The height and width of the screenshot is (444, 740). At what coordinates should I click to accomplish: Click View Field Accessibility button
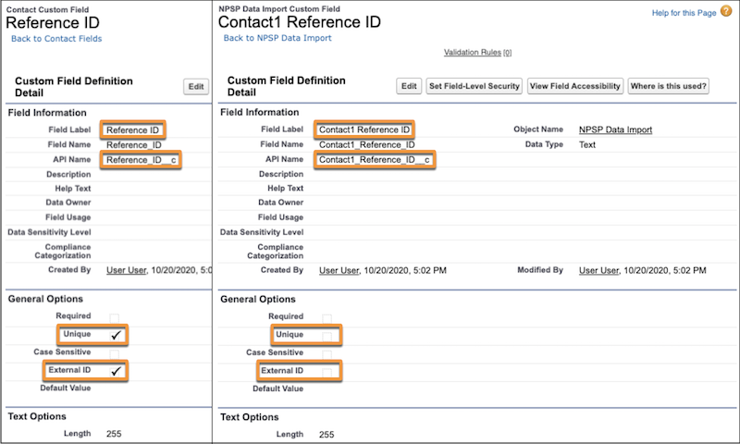coord(574,86)
